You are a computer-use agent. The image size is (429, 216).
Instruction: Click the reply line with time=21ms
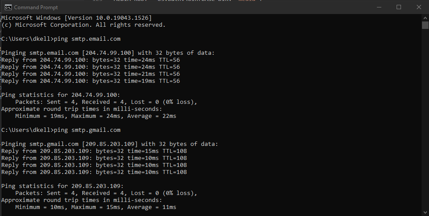pos(91,74)
